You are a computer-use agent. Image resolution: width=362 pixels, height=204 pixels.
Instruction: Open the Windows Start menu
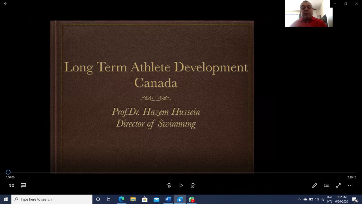6,199
